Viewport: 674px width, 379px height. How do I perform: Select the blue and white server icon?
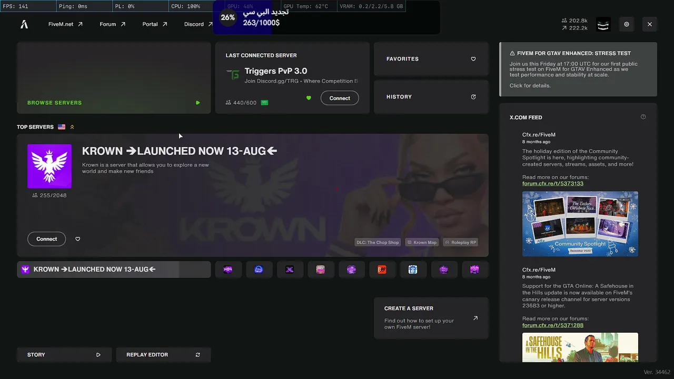[413, 270]
